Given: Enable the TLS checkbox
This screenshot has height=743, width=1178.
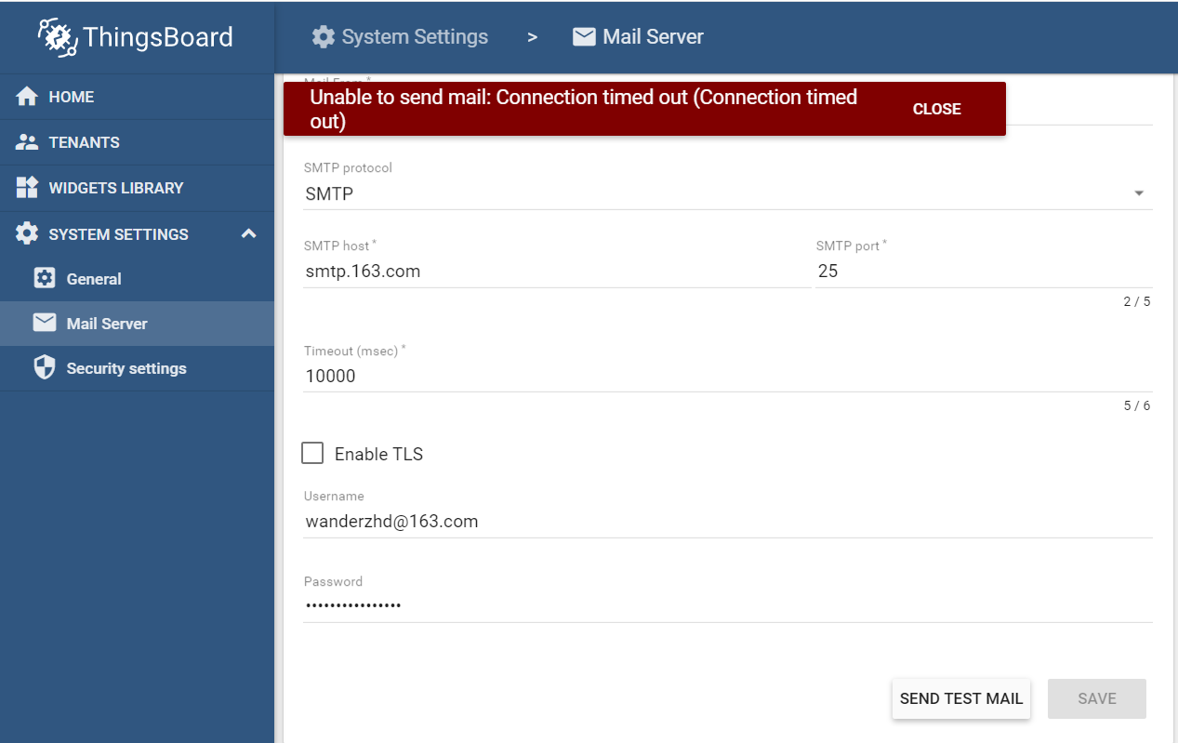Looking at the screenshot, I should pyautogui.click(x=312, y=453).
